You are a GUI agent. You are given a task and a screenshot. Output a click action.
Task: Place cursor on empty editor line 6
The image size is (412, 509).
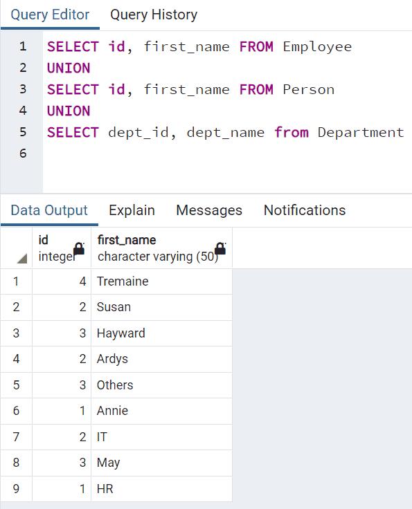(227, 154)
